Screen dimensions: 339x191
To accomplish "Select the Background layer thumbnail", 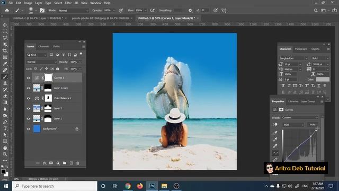I will pos(37,128).
